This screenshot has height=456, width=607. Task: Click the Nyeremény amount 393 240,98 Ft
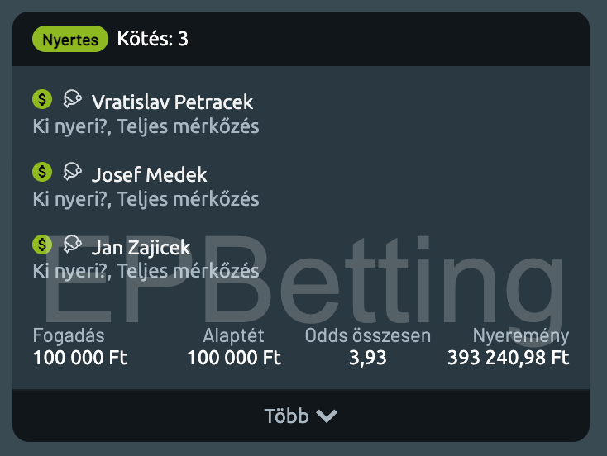[x=509, y=359]
